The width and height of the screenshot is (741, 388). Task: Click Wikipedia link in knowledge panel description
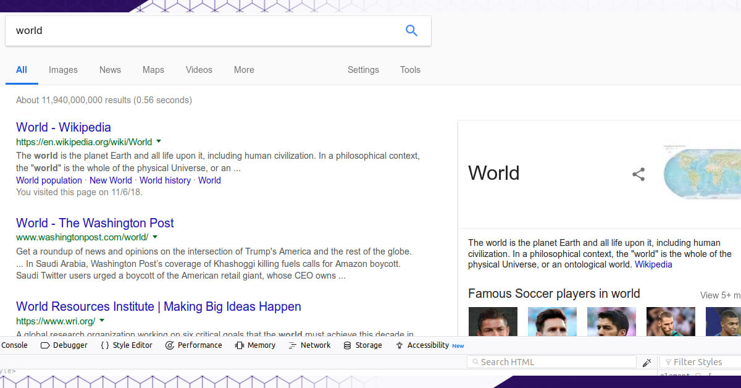(x=653, y=264)
